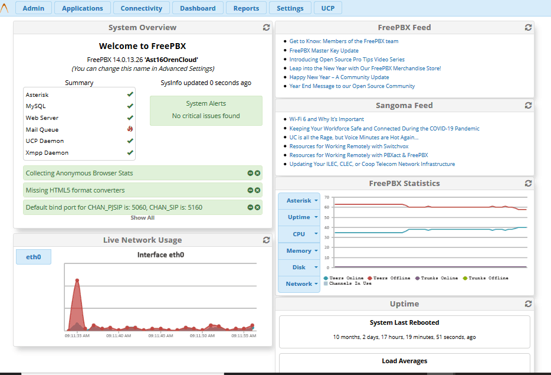The image size is (551, 375).
Task: Open the Settings menu
Action: [x=290, y=8]
